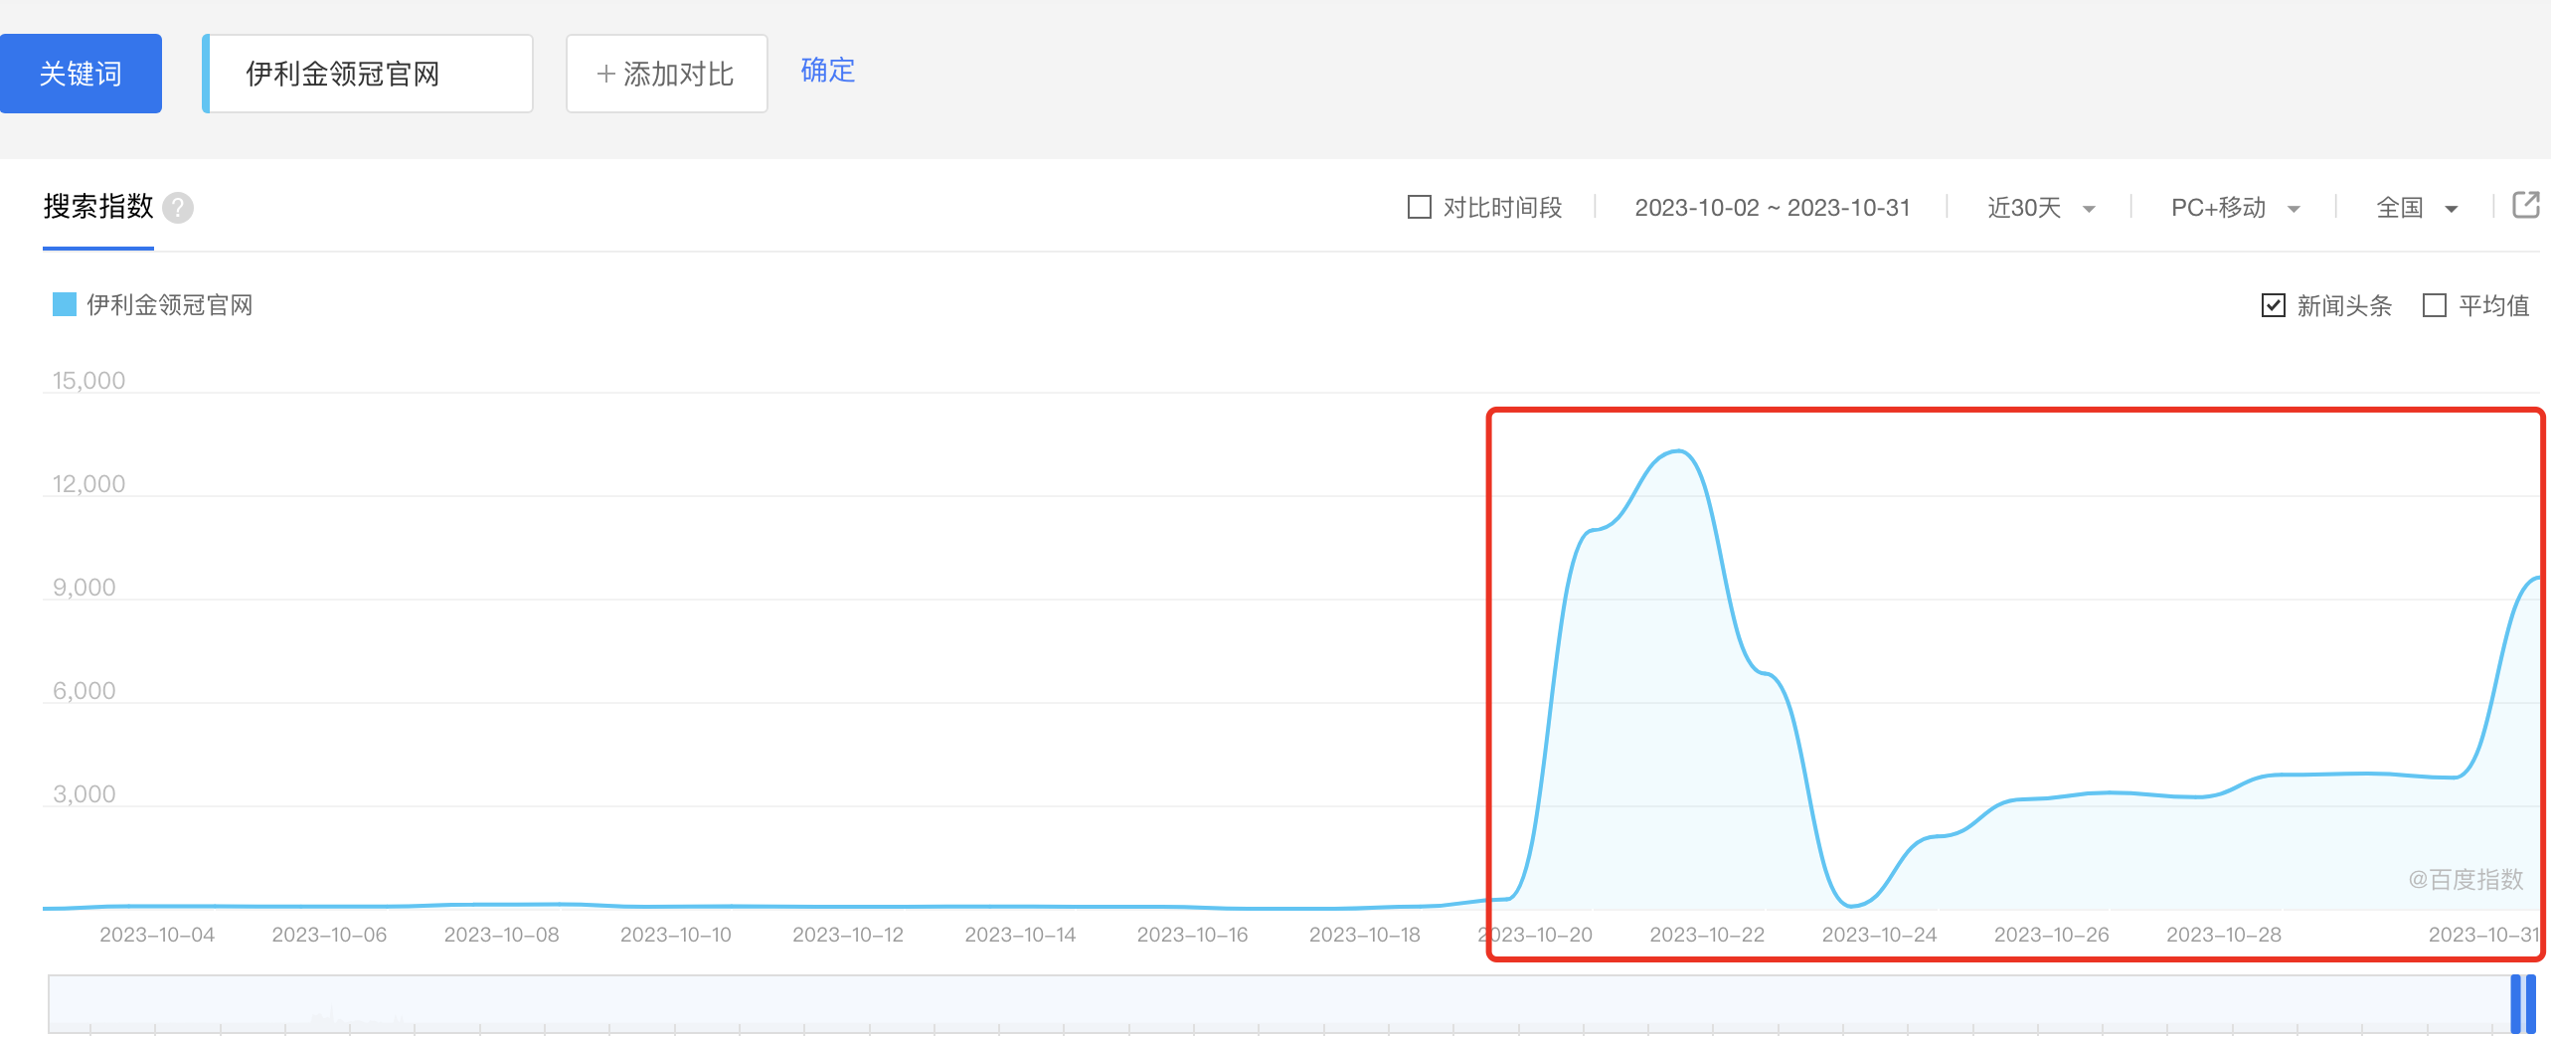Select the 搜索指数 tab

click(98, 207)
